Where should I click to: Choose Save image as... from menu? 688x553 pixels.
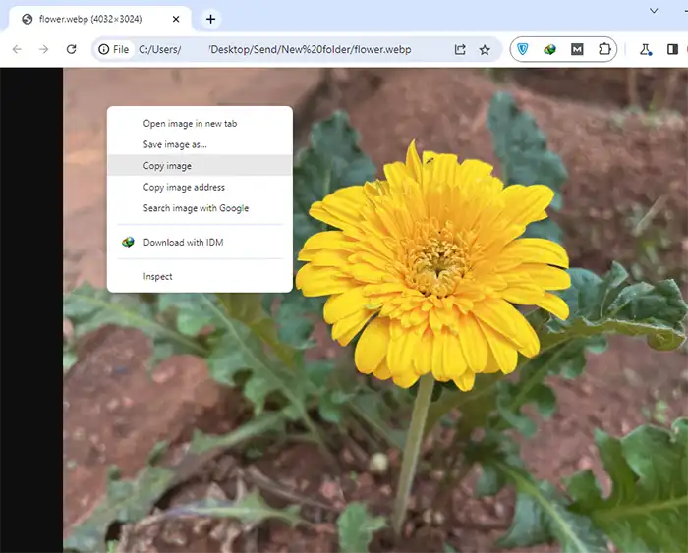click(x=200, y=144)
